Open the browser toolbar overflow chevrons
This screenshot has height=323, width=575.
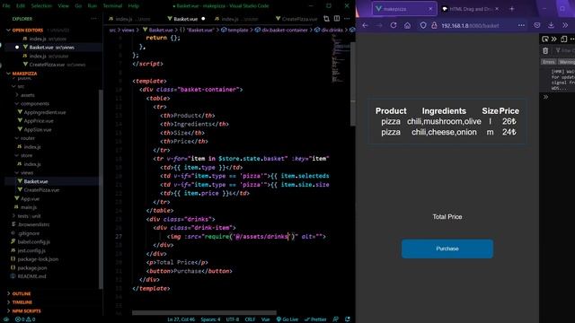point(565,25)
